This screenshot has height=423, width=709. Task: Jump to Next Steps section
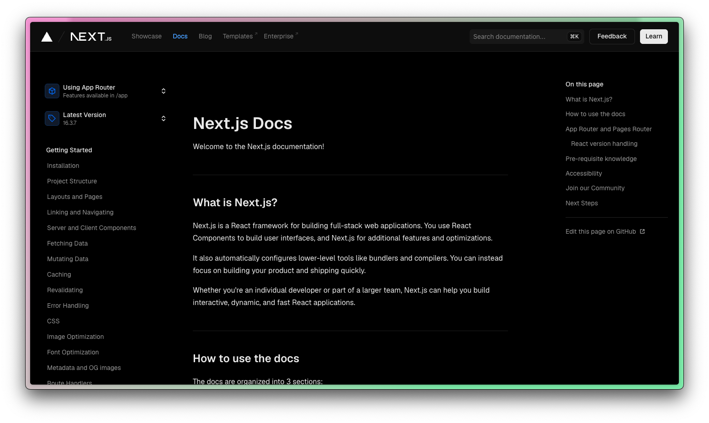tap(582, 203)
